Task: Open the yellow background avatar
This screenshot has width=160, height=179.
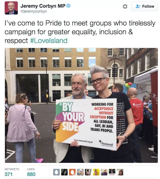Action: 96,172
